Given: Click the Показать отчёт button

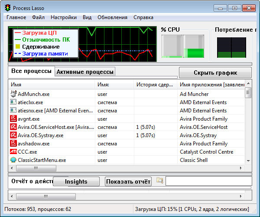Looking at the screenshot, I should [x=128, y=181].
